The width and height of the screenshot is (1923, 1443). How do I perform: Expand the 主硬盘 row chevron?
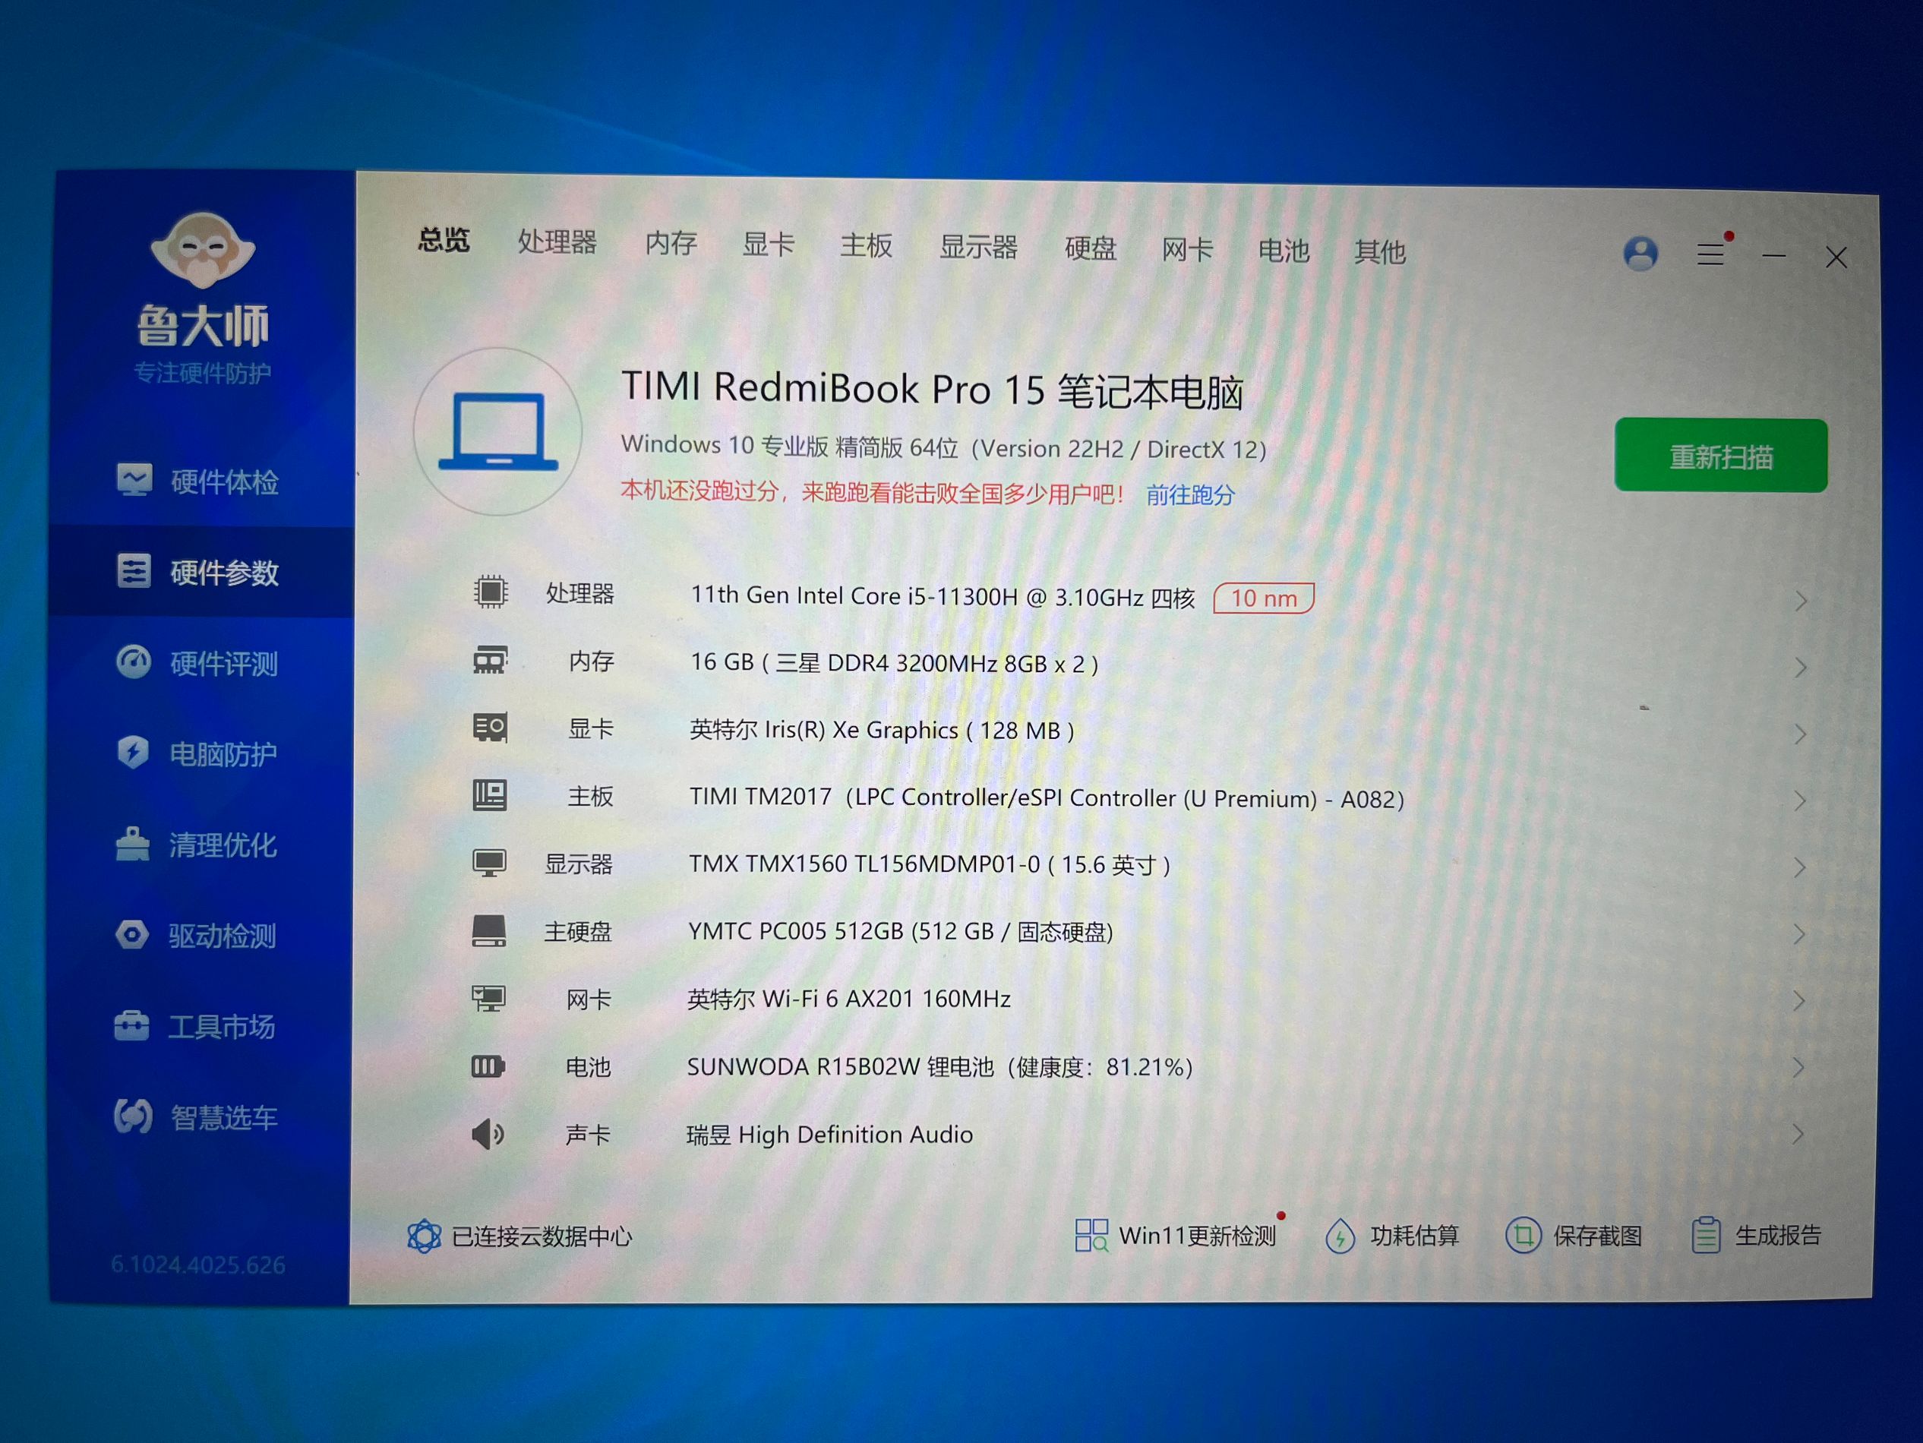(x=1799, y=933)
